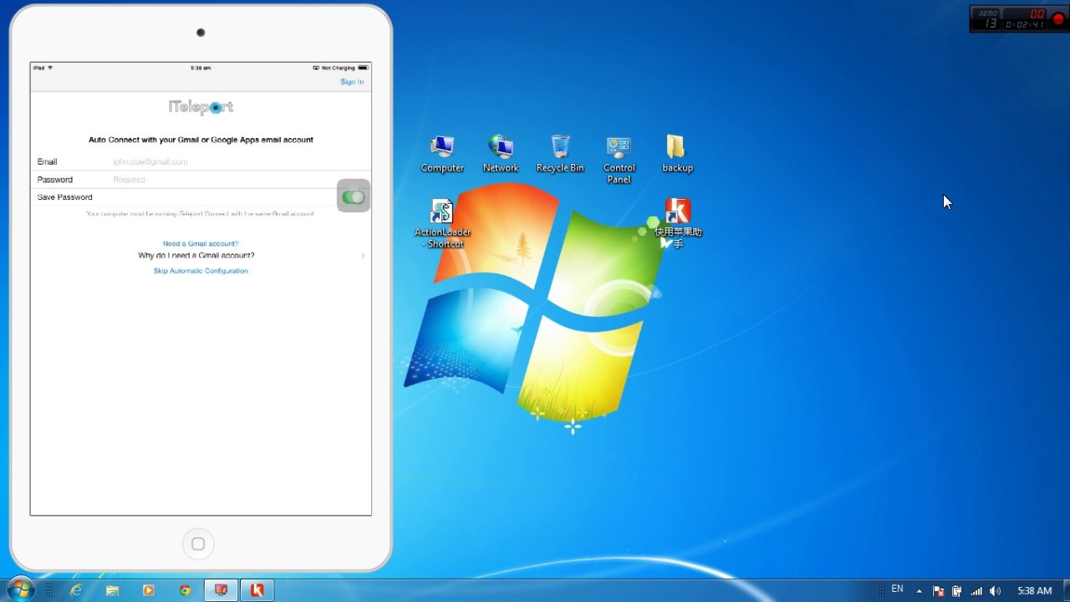Tap Skip Automatic Configuration link

201,271
